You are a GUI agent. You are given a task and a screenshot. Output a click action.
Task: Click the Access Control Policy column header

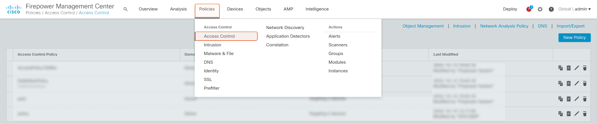tap(37, 54)
